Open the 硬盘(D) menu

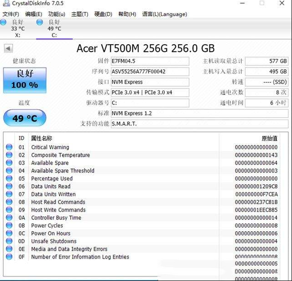(x=103, y=14)
